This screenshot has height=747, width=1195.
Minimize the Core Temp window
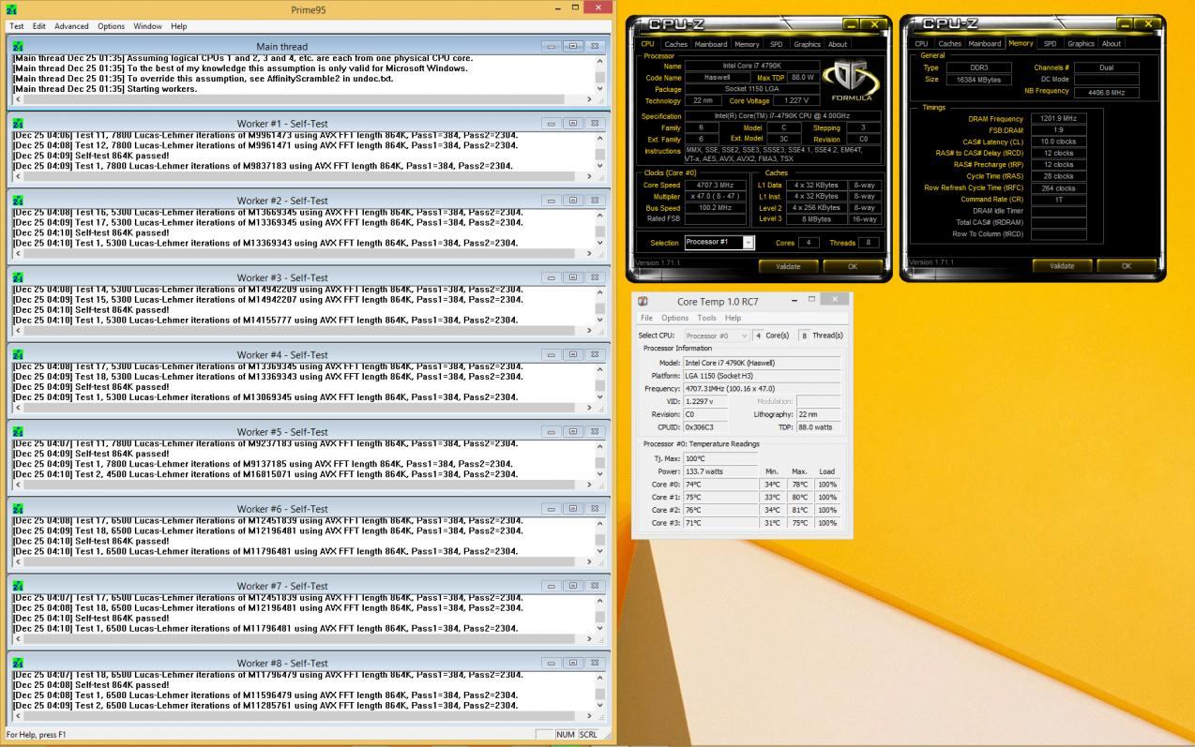click(795, 300)
